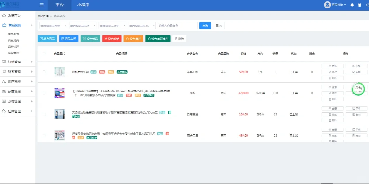This screenshot has width=369, height=184.
Task: Click the 配置管理 sidebar icon
Action: 4,92
